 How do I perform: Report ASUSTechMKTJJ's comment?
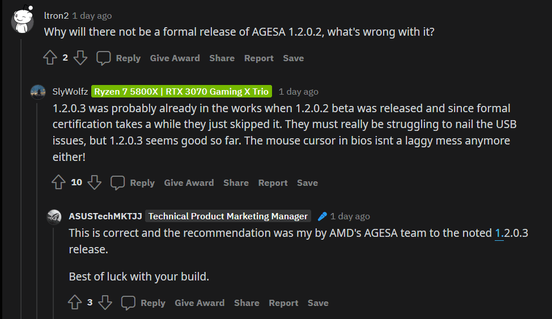tap(283, 303)
